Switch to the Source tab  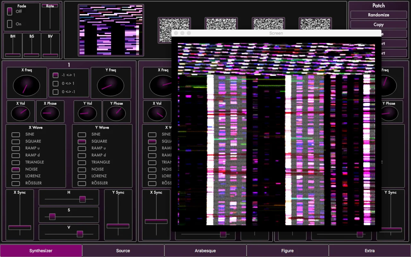(123, 251)
